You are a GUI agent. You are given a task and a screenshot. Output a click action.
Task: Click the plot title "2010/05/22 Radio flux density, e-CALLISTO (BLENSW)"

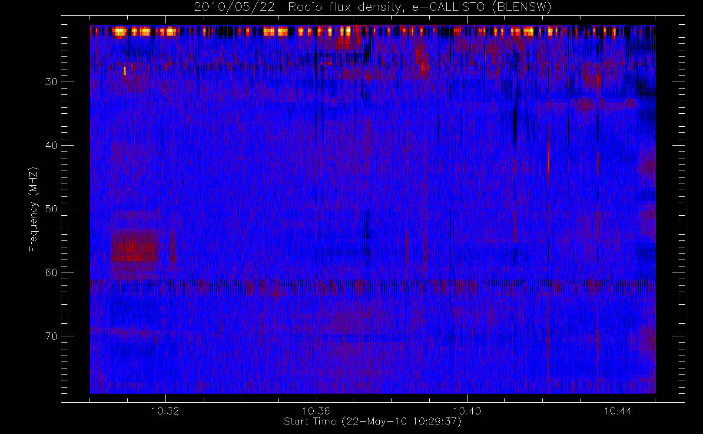pyautogui.click(x=372, y=7)
